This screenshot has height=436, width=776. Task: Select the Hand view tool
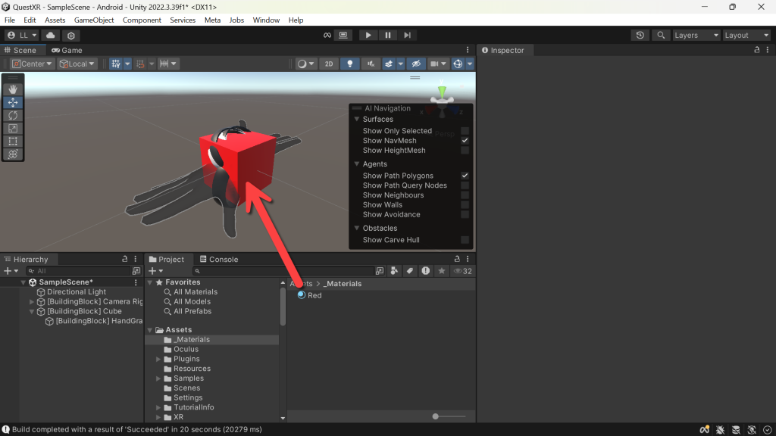[13, 89]
